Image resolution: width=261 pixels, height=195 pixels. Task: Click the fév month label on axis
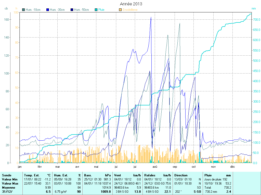tap(40, 167)
